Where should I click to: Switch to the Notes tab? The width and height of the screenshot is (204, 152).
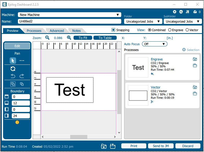(x=76, y=31)
